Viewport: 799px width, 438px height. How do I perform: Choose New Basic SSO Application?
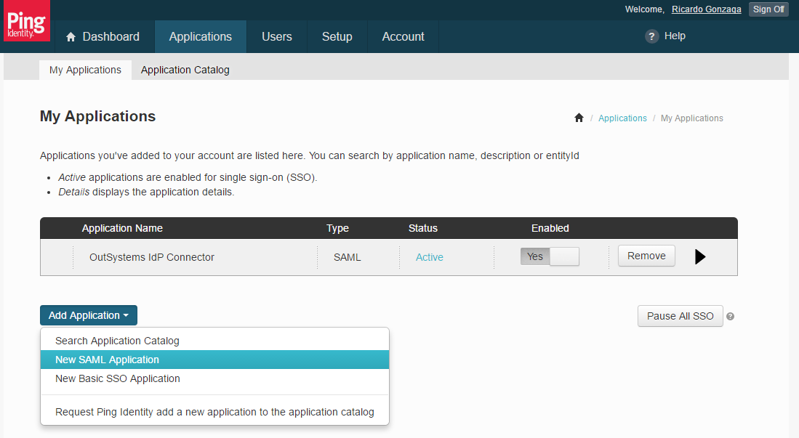click(117, 378)
